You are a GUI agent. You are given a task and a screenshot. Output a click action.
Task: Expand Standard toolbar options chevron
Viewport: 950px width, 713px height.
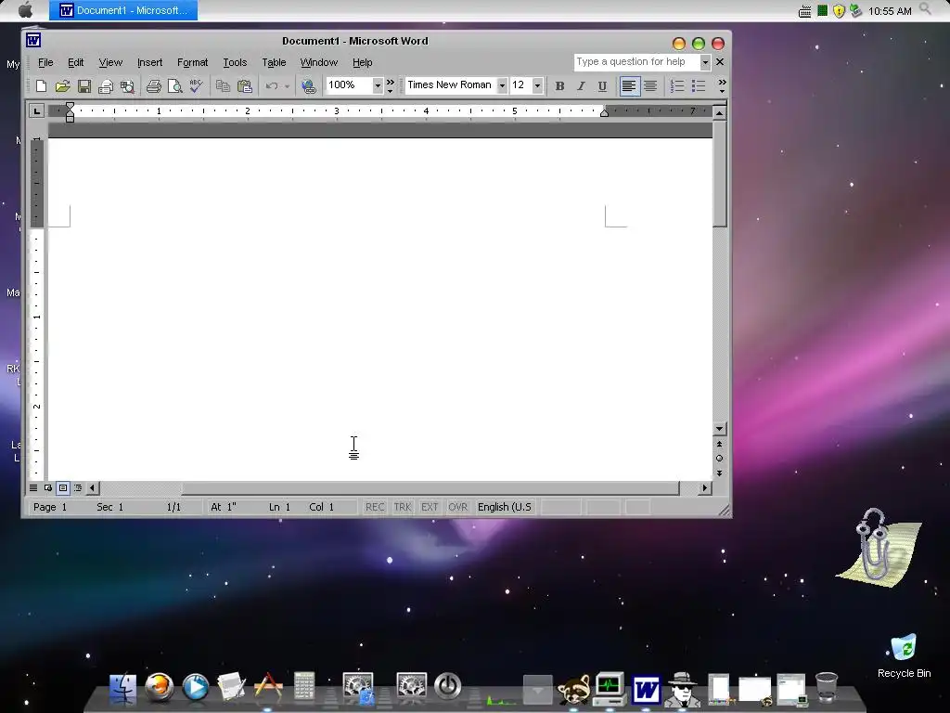pos(391,86)
